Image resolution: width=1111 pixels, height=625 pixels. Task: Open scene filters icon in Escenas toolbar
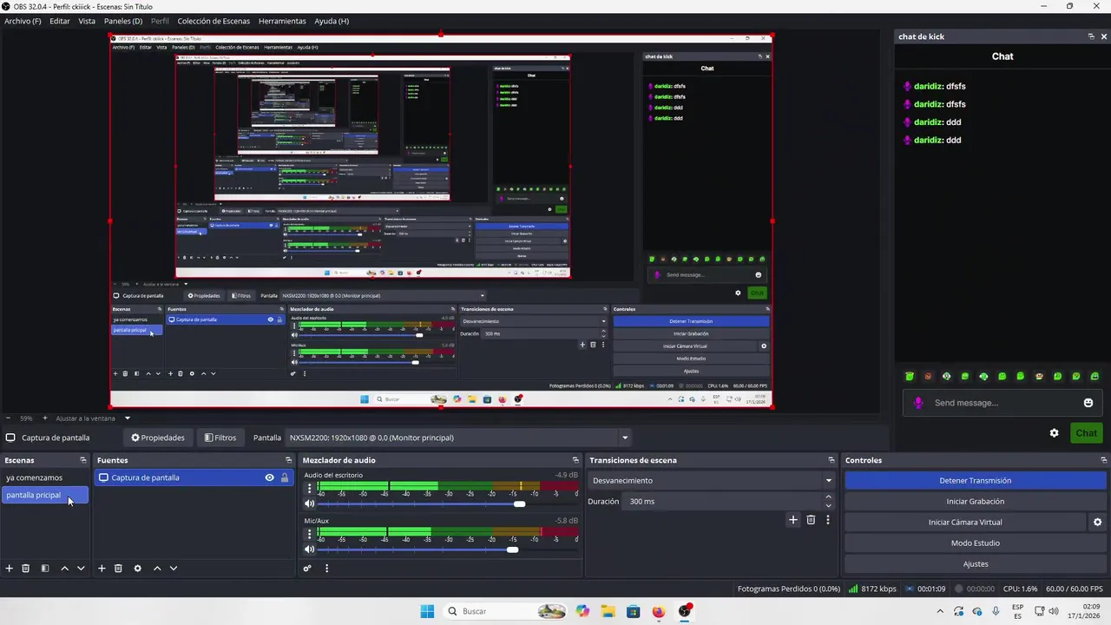point(44,569)
